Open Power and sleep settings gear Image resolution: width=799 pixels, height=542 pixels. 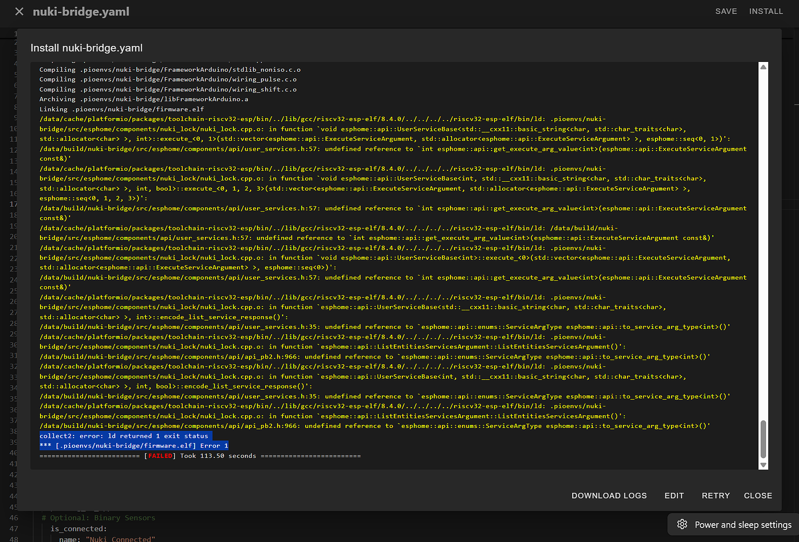tap(682, 525)
